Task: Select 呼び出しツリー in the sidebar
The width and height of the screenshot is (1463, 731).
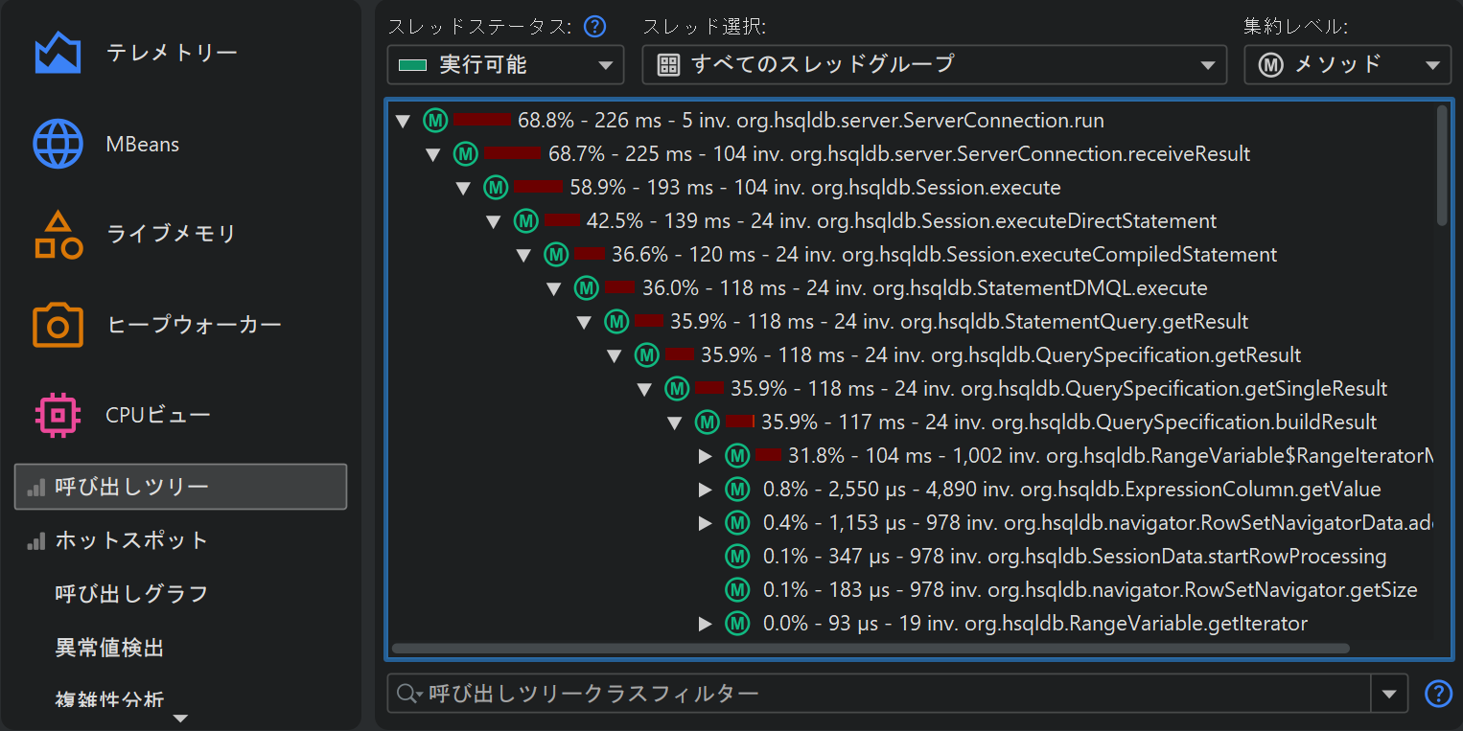Action: (180, 487)
